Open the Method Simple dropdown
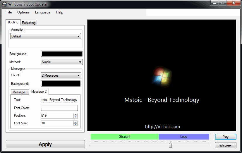The width and height of the screenshot is (242, 153). click(62, 62)
